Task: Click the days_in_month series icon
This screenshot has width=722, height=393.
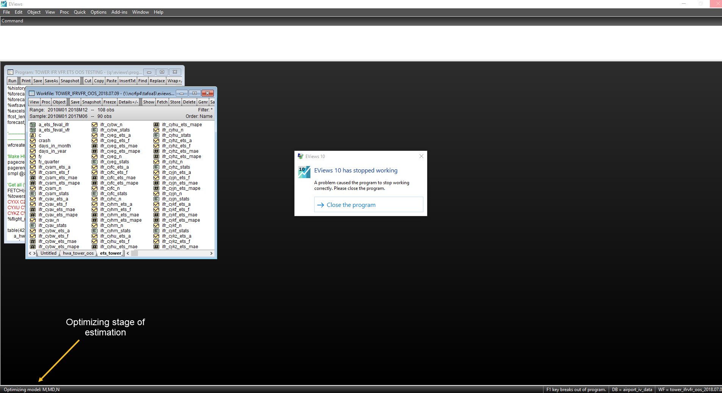Action: 33,146
